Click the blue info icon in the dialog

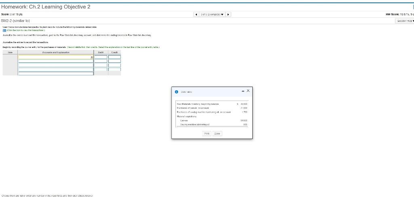[x=176, y=92]
